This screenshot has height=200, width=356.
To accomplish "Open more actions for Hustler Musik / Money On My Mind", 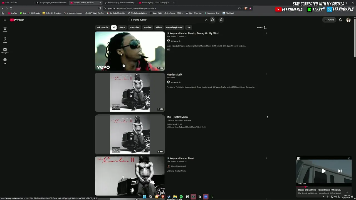I will [x=266, y=33].
